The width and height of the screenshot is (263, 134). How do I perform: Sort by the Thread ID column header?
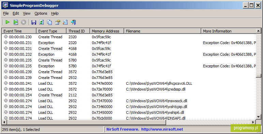pyautogui.click(x=78, y=31)
